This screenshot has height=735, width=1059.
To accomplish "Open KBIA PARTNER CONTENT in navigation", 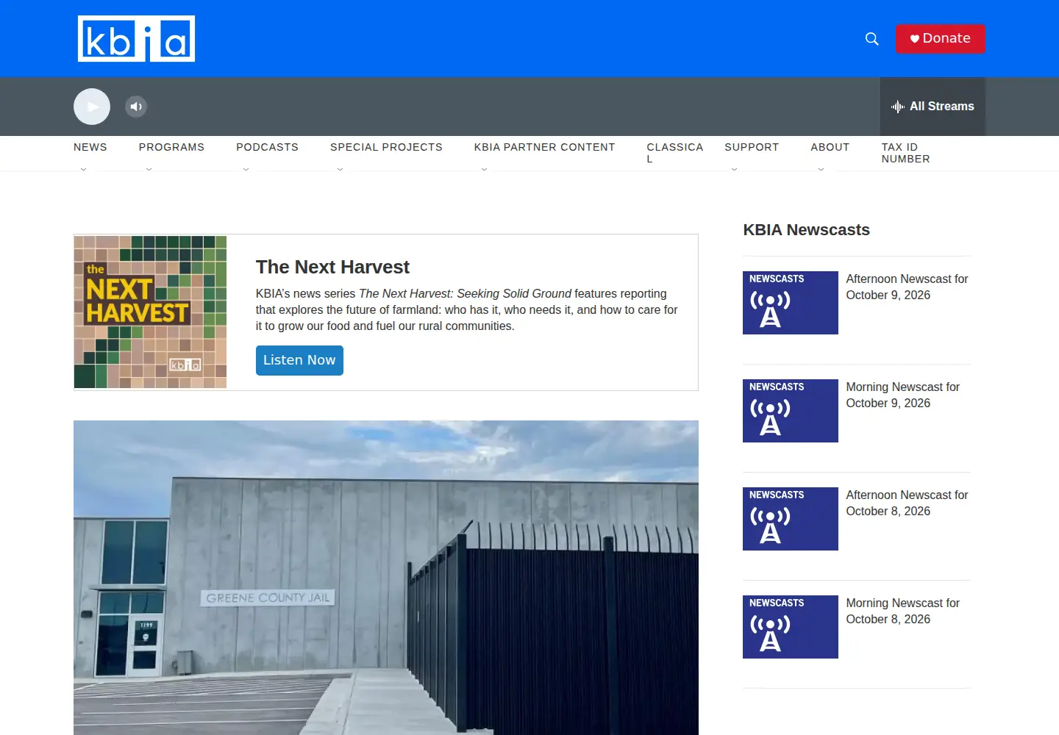I will click(x=544, y=147).
